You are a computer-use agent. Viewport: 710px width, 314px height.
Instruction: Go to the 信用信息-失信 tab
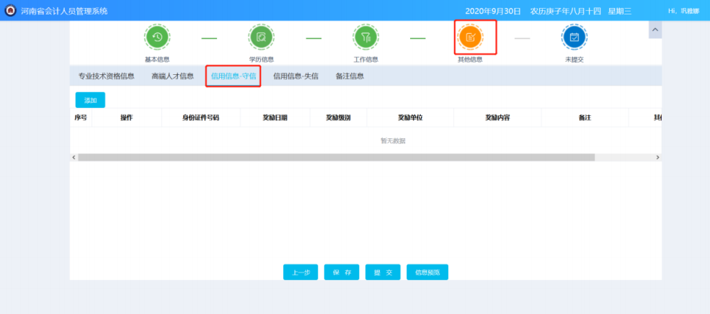[296, 76]
